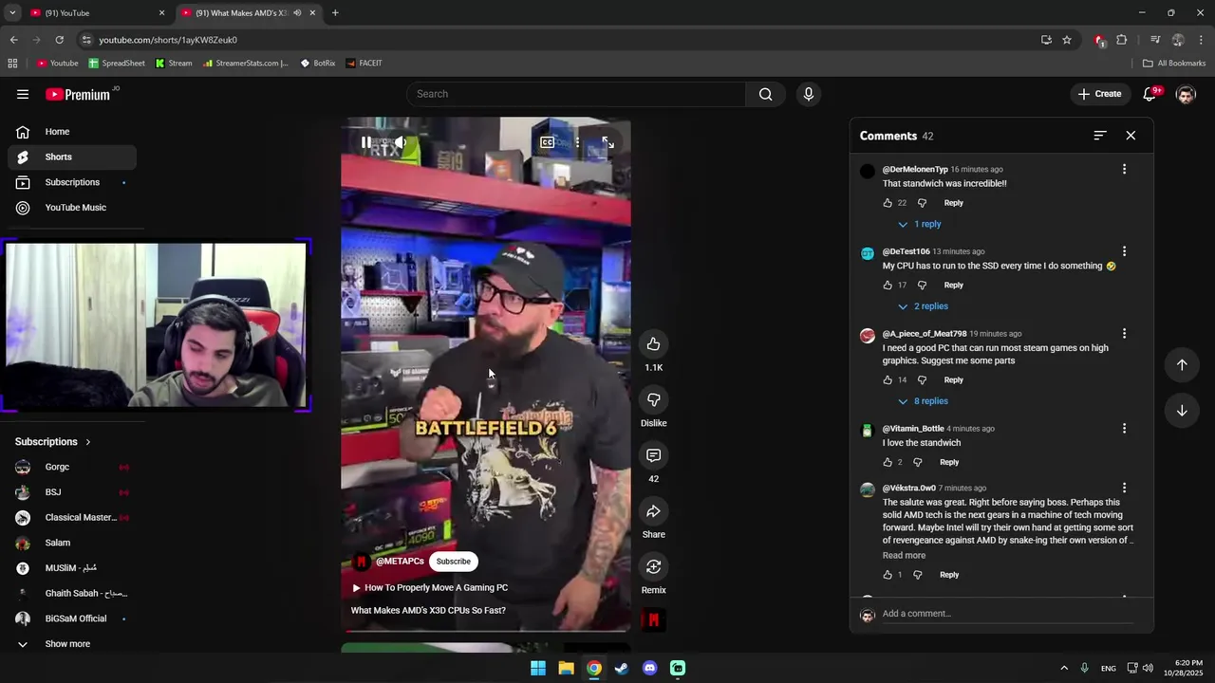Open Classical Master channel subscription
Image resolution: width=1215 pixels, height=683 pixels.
[x=72, y=518]
